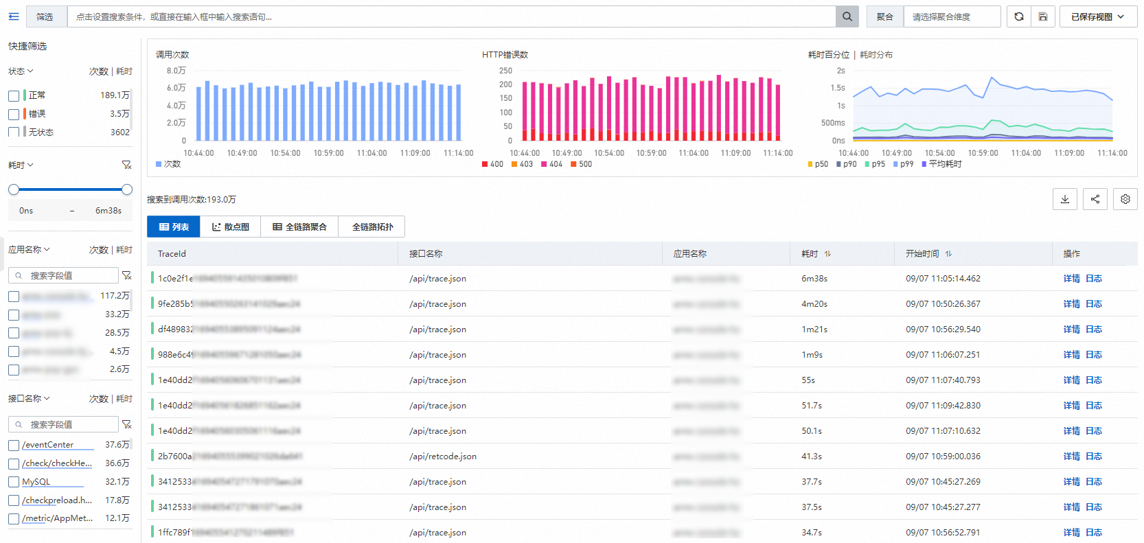Check the /check/checkHe... interface checkbox
Image resolution: width=1144 pixels, height=543 pixels.
[x=14, y=463]
